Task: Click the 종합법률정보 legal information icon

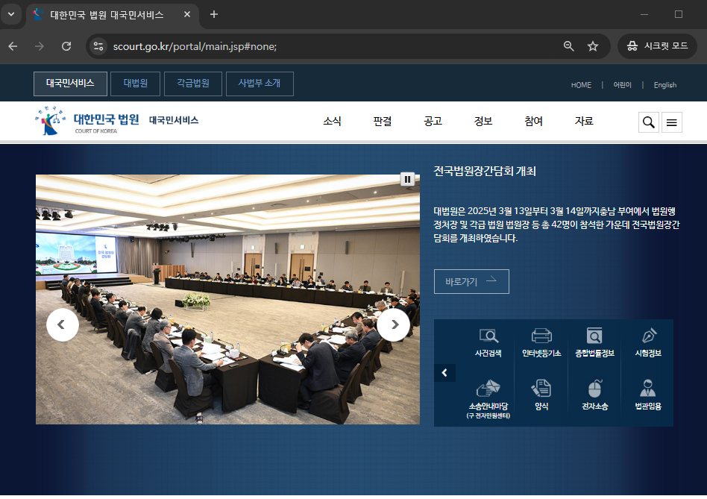Action: (x=594, y=341)
